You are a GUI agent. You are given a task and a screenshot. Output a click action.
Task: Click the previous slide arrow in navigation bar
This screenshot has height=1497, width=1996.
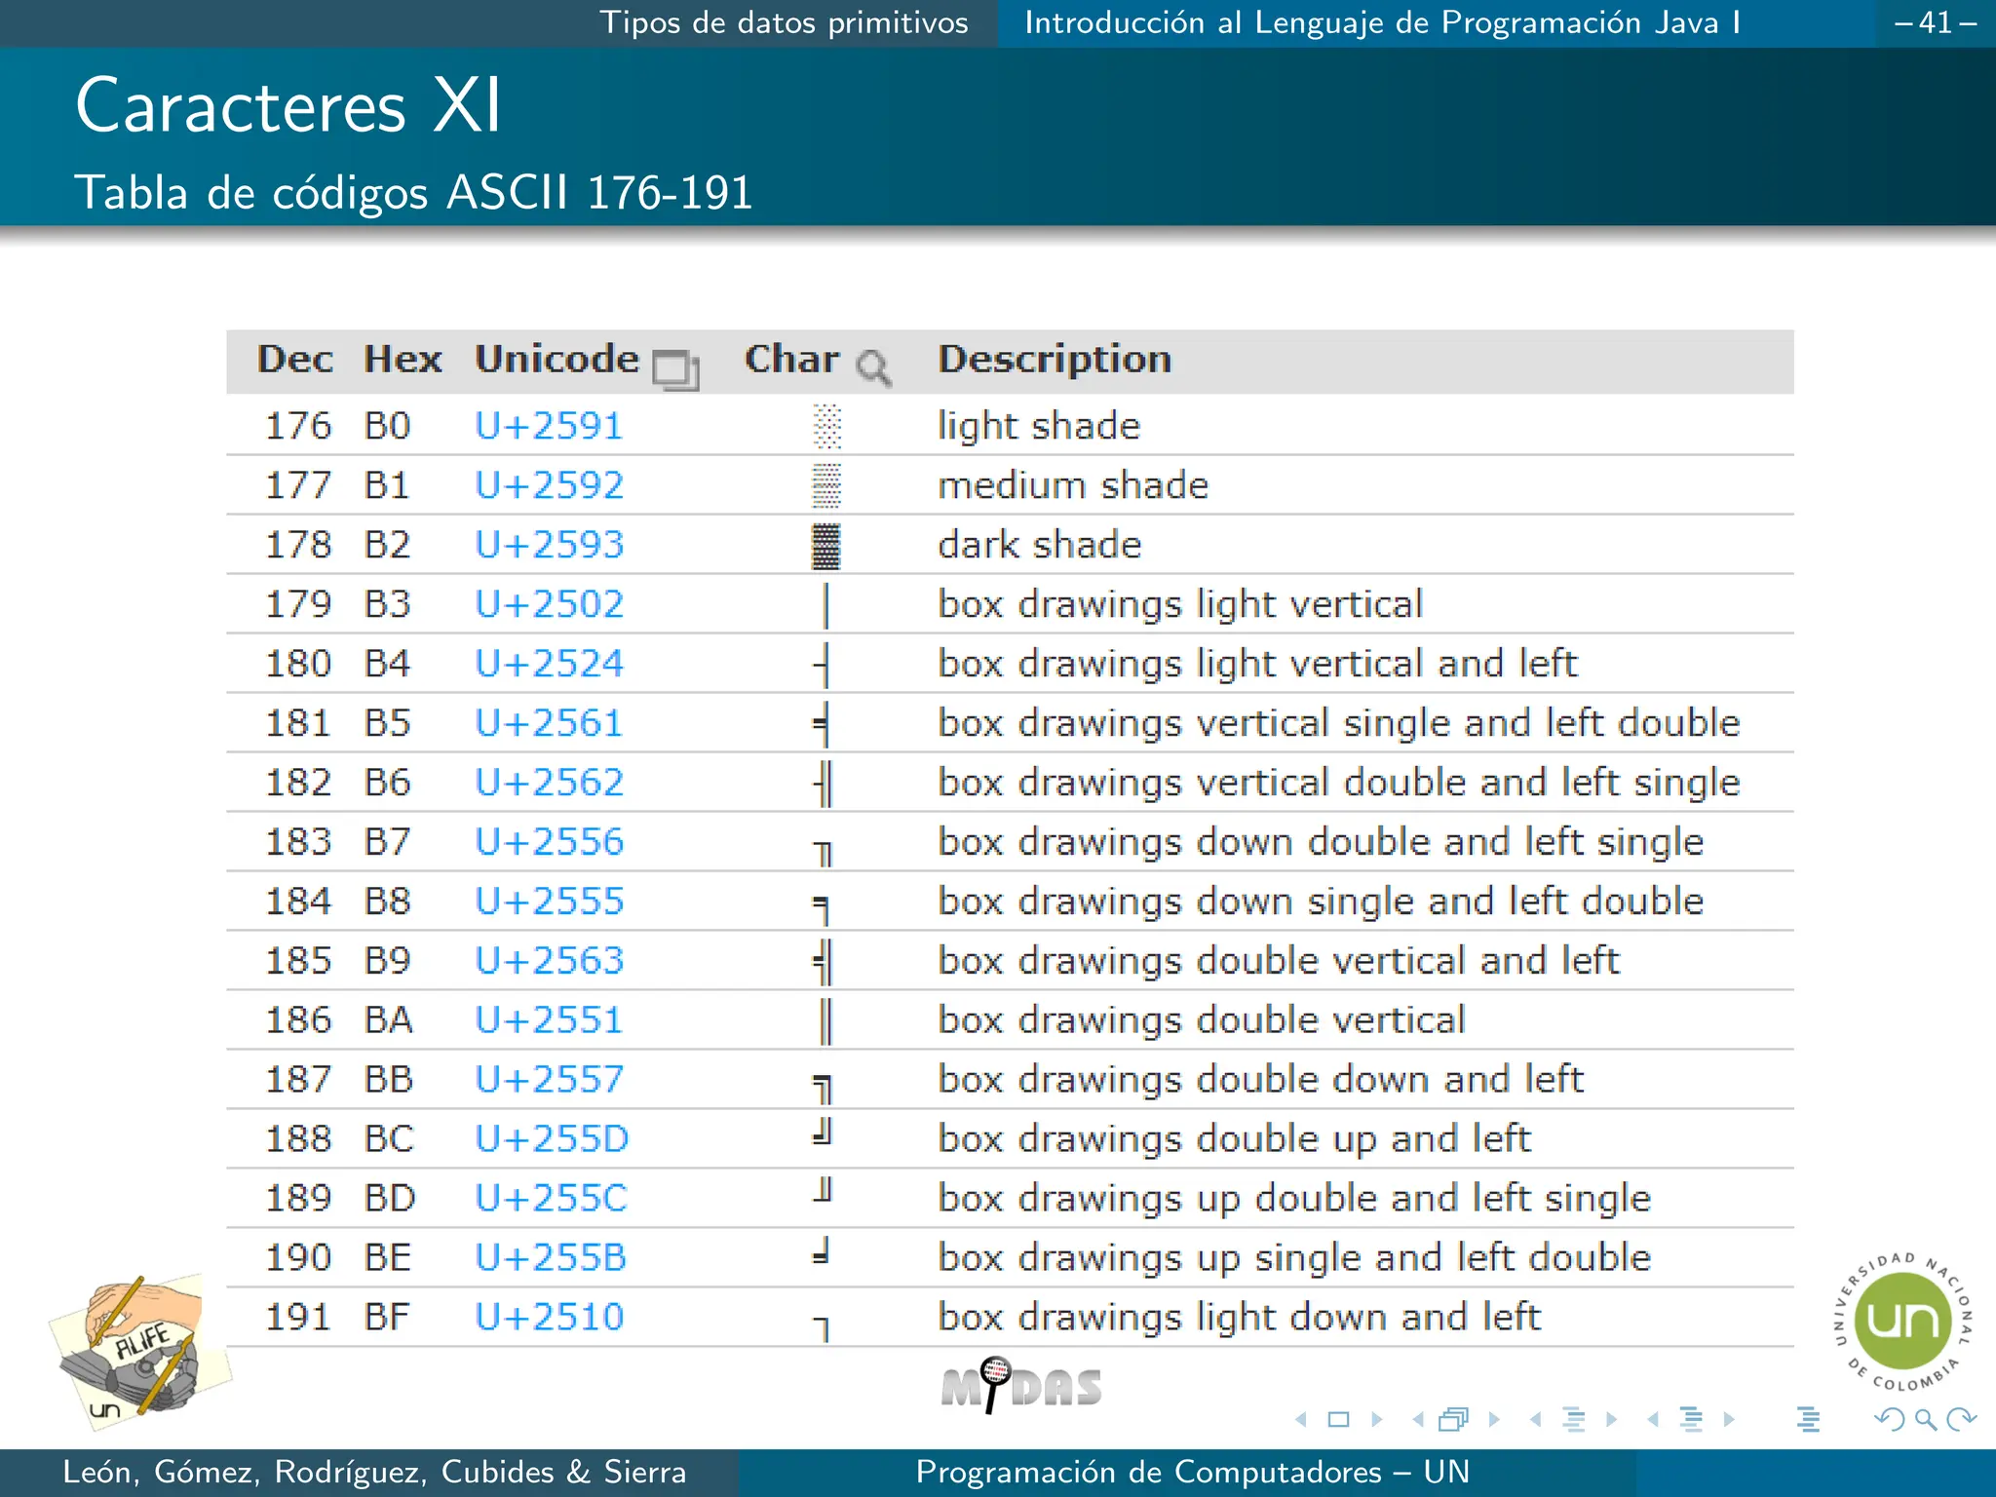pos(1301,1420)
